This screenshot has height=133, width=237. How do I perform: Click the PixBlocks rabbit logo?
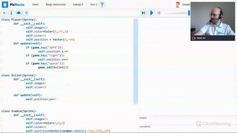5,4
